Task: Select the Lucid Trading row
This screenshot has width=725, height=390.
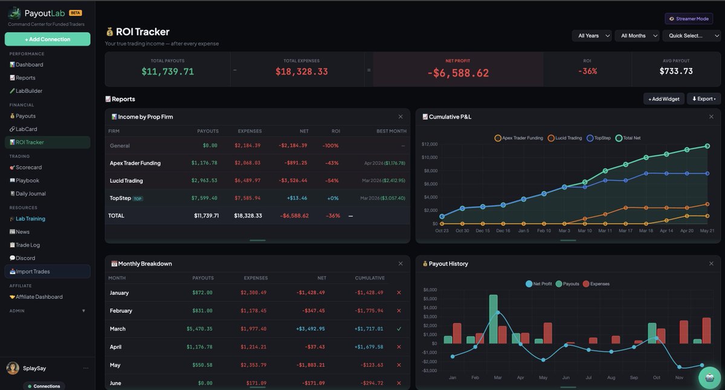Action: coord(257,181)
